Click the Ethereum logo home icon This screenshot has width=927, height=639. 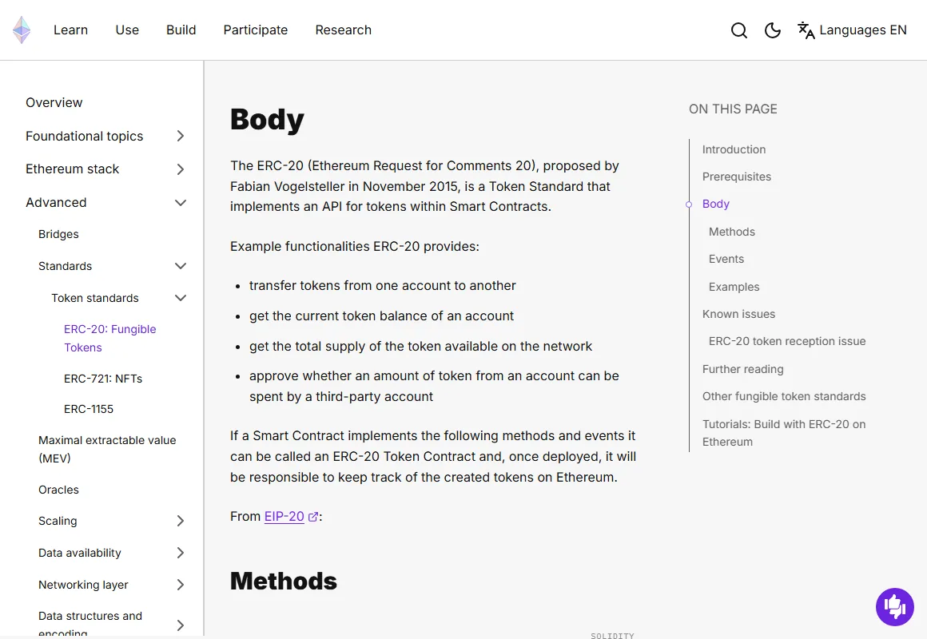(x=22, y=30)
